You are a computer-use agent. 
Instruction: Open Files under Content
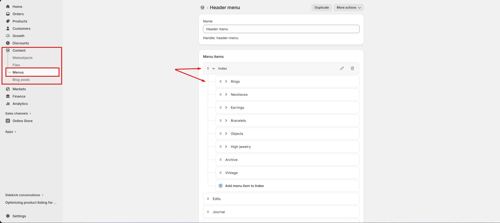pyautogui.click(x=16, y=65)
